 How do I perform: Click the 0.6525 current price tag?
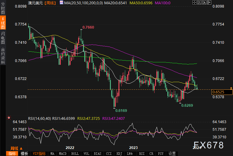coord(218,92)
